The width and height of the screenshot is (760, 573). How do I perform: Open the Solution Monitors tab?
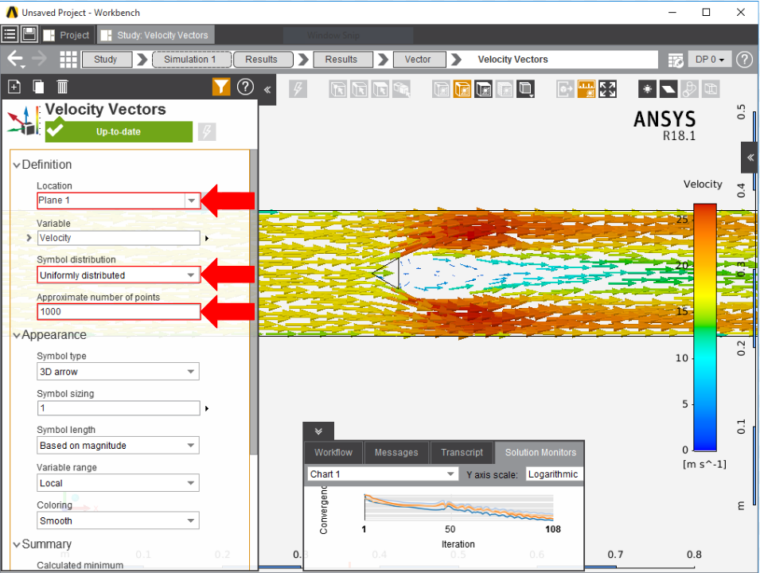[540, 452]
